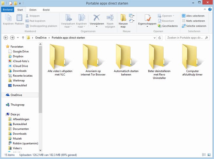214x159 pixels.
Task: Open Google Drive in Favorieten
Action: point(21,52)
